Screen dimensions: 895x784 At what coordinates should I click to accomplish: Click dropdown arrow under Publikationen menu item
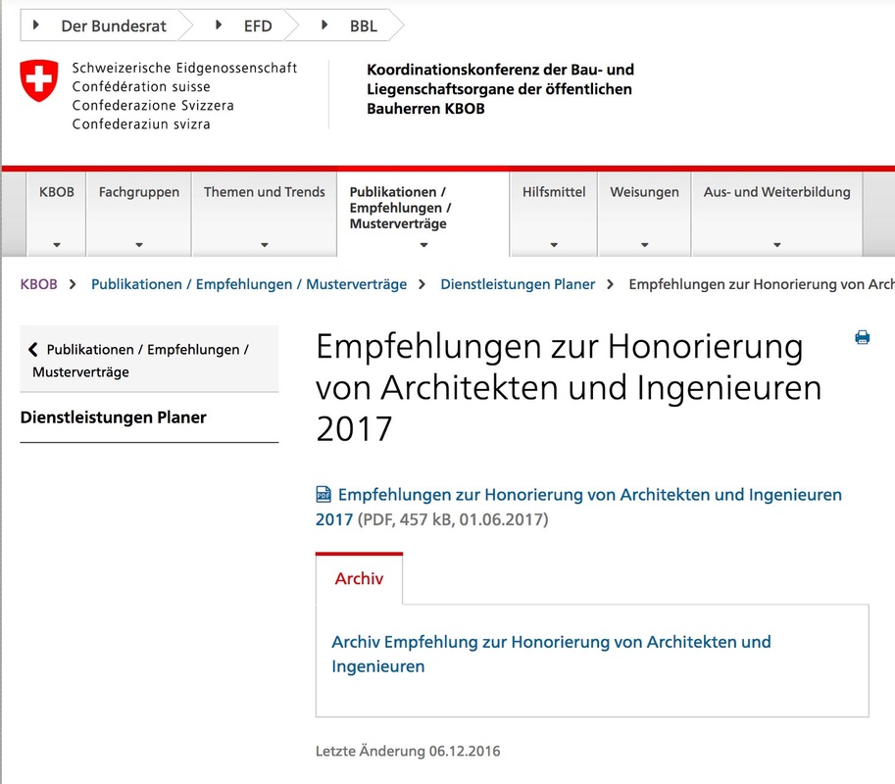(x=423, y=245)
